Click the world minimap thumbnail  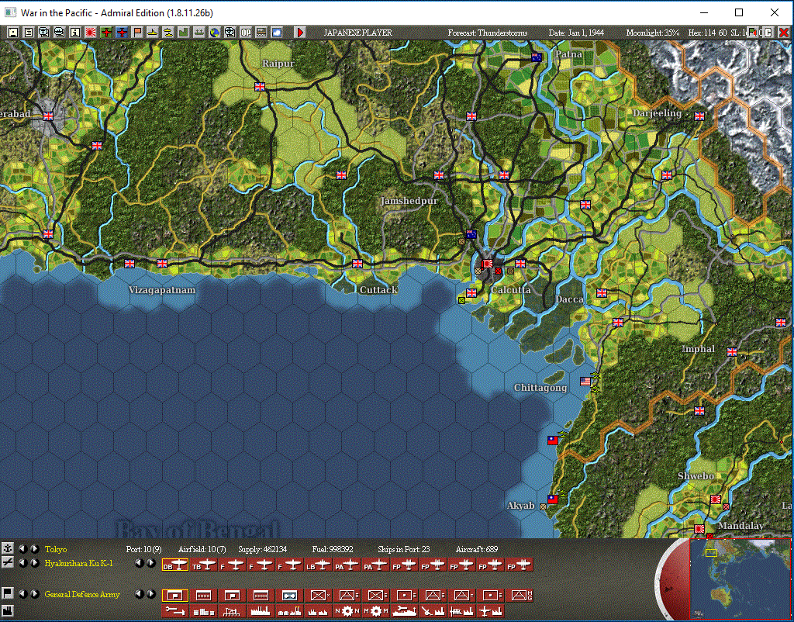pyautogui.click(x=741, y=579)
